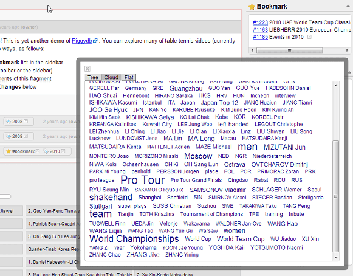Select the WANG Hao tag
The height and width of the screenshot is (276, 353).
tap(283, 224)
